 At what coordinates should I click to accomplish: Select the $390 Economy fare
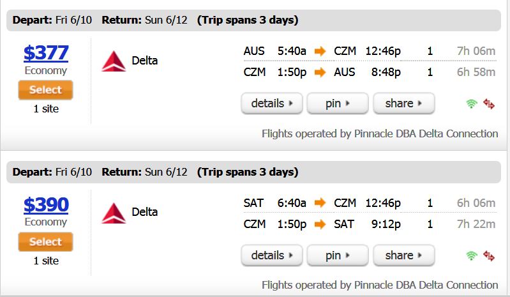(x=45, y=241)
